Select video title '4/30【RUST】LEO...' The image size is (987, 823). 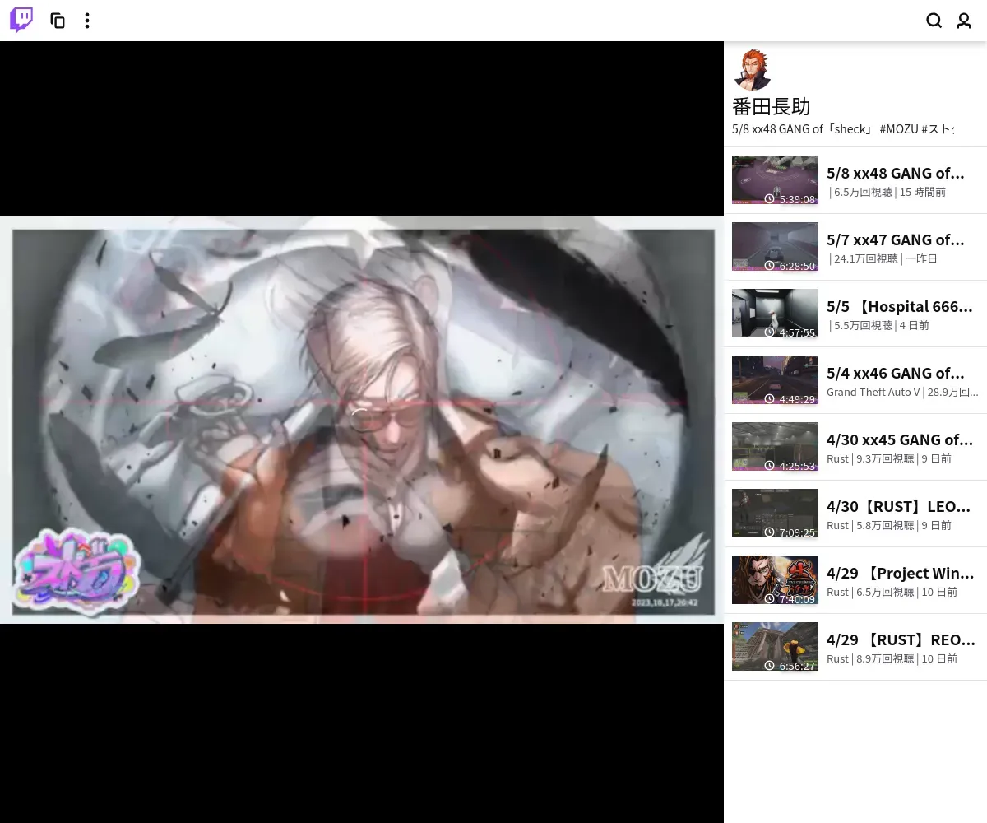point(898,506)
